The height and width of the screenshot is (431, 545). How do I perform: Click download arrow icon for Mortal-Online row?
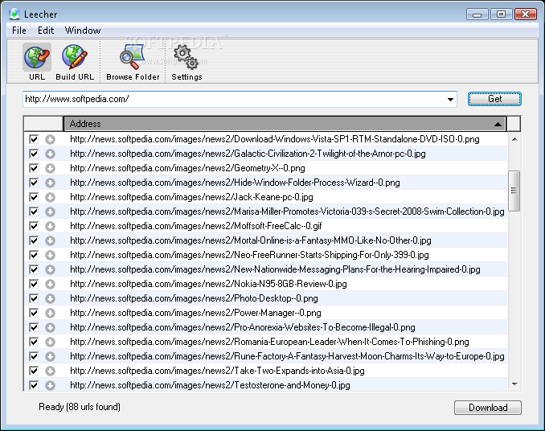coord(50,240)
